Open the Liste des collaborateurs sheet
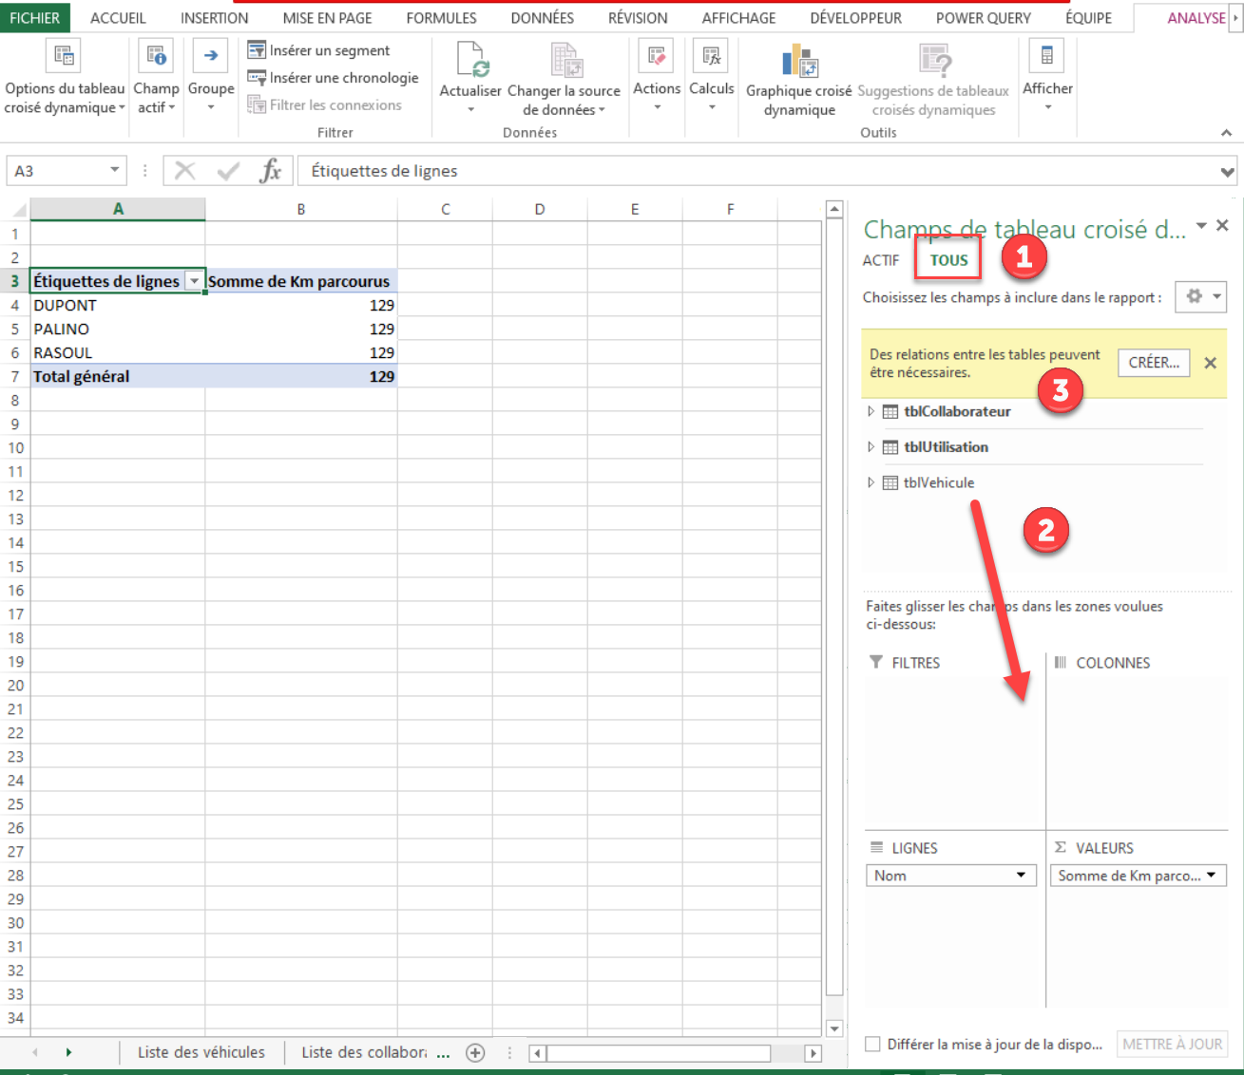Image resolution: width=1244 pixels, height=1075 pixels. point(364,1052)
